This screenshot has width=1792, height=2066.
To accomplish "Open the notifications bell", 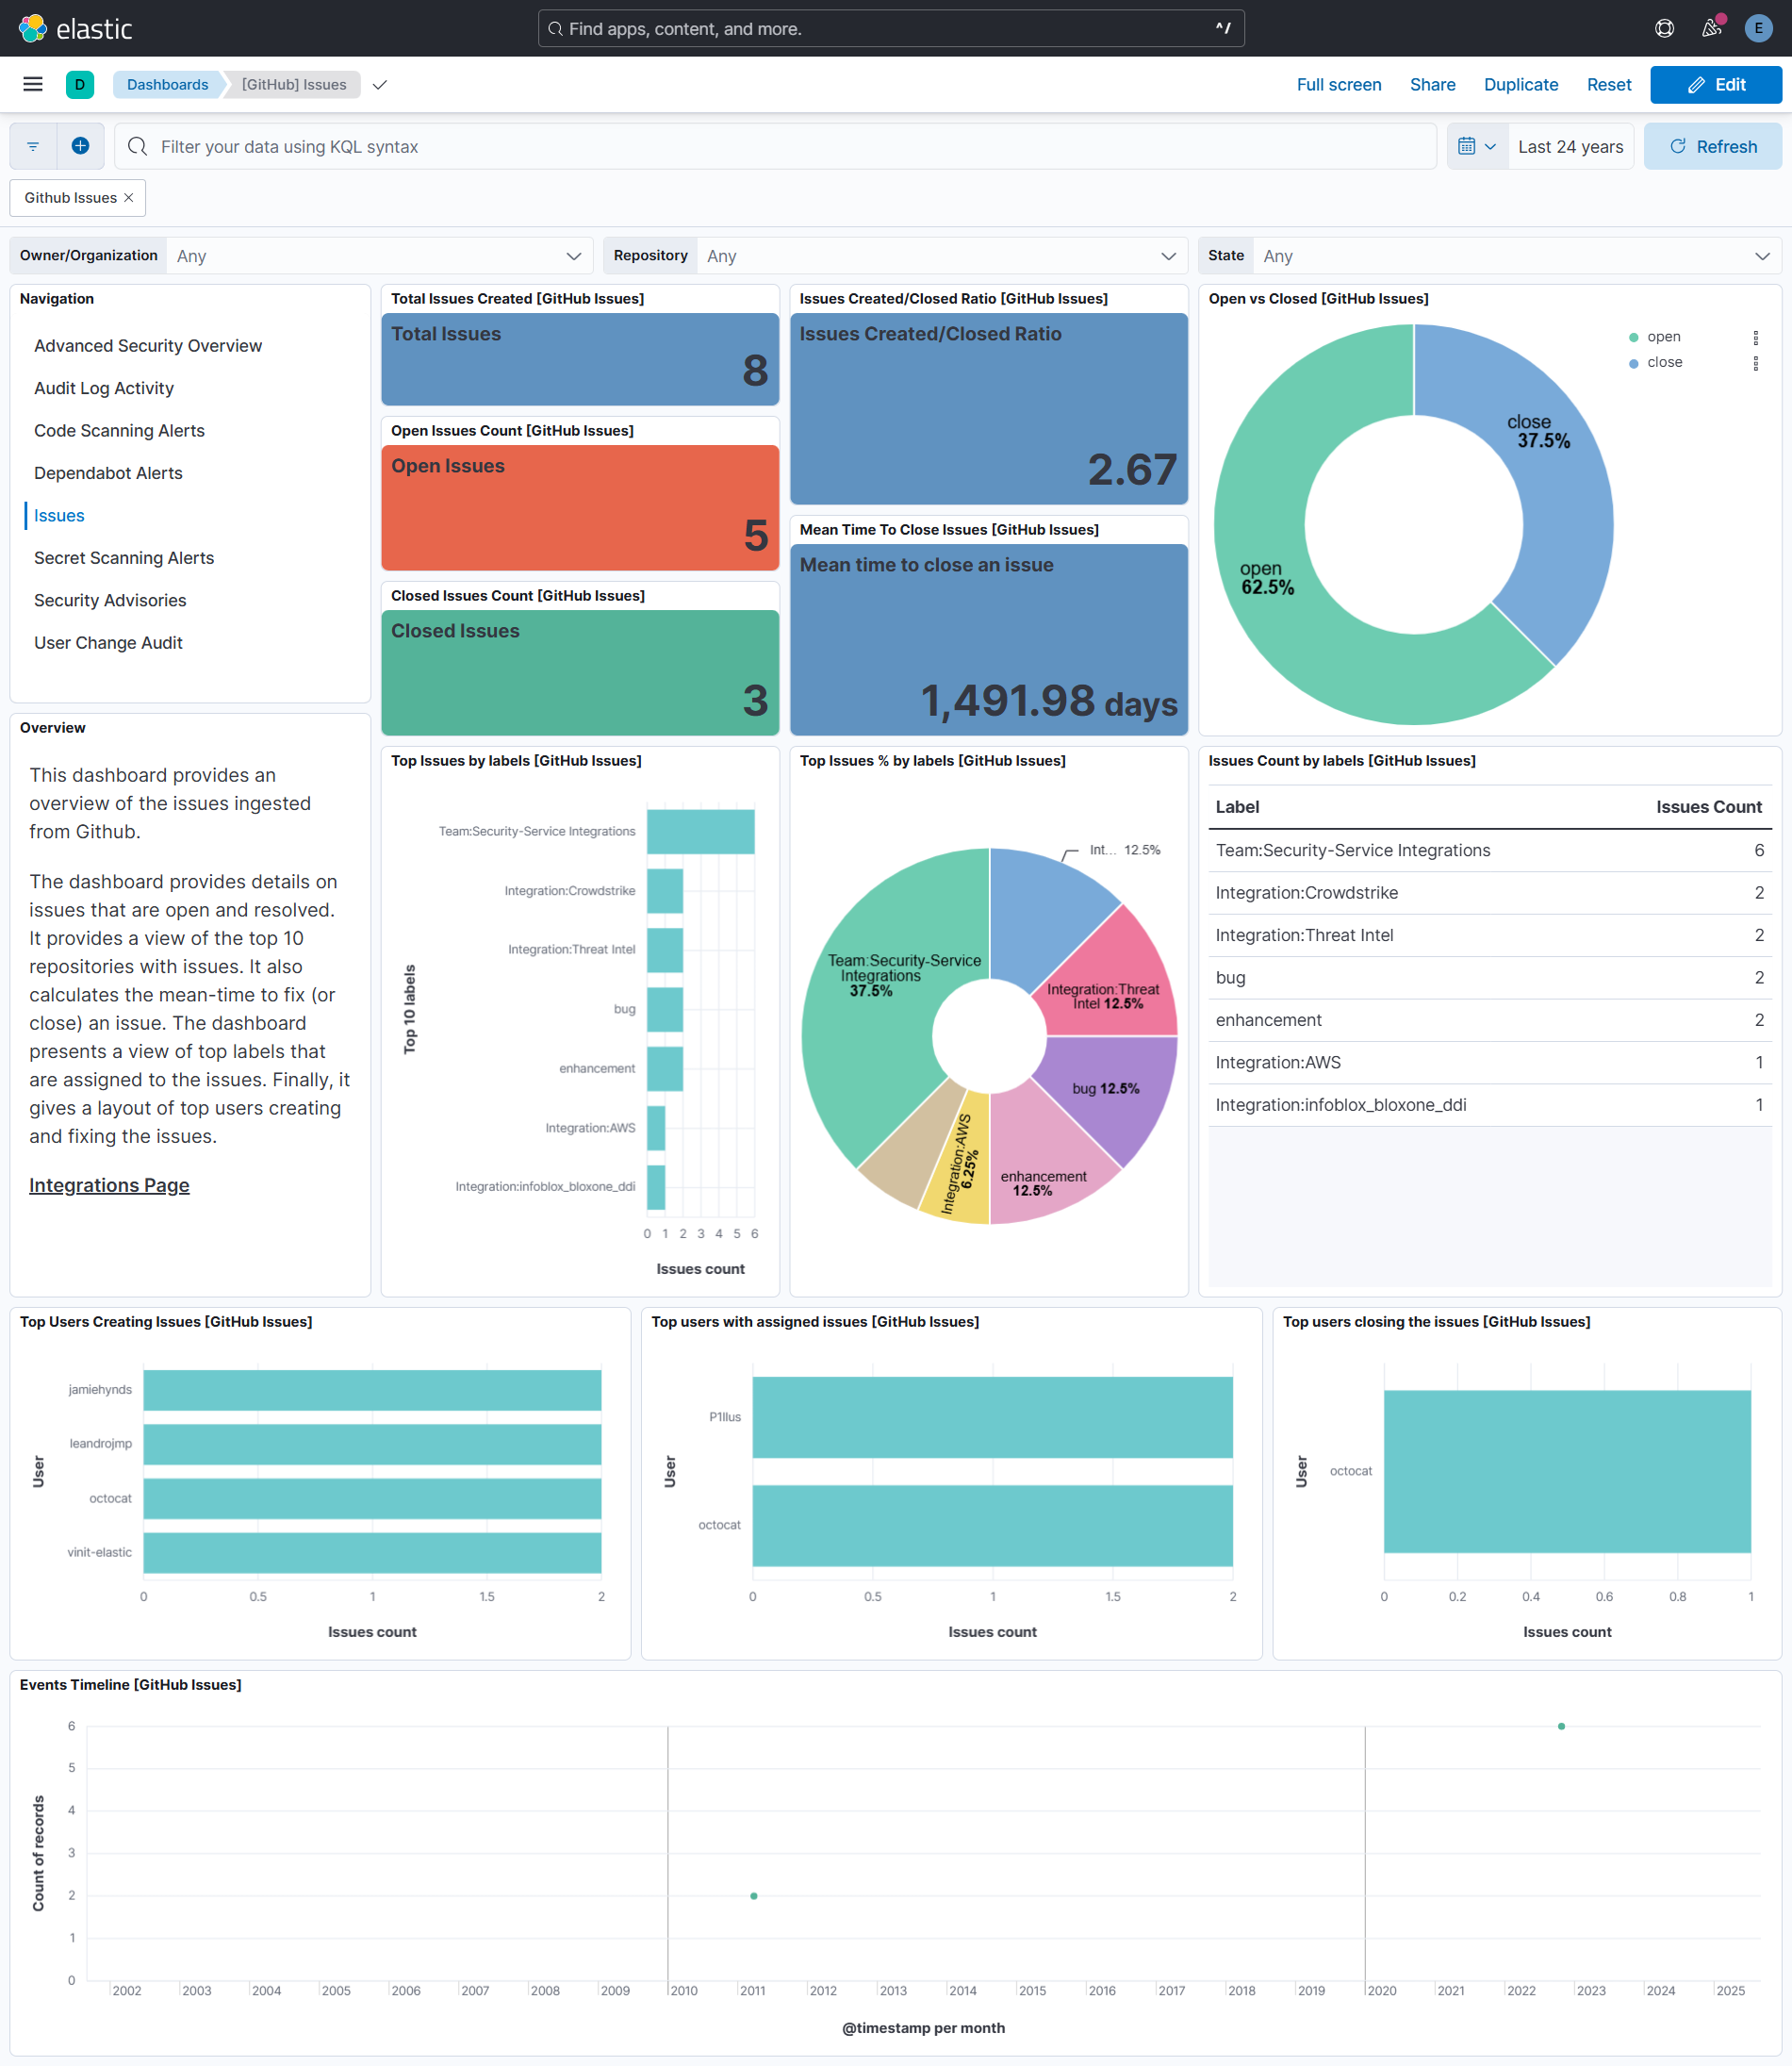I will point(1710,28).
